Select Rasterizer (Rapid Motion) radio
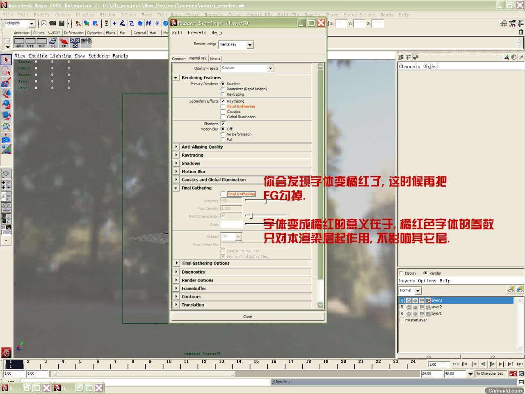The width and height of the screenshot is (525, 394). click(223, 89)
